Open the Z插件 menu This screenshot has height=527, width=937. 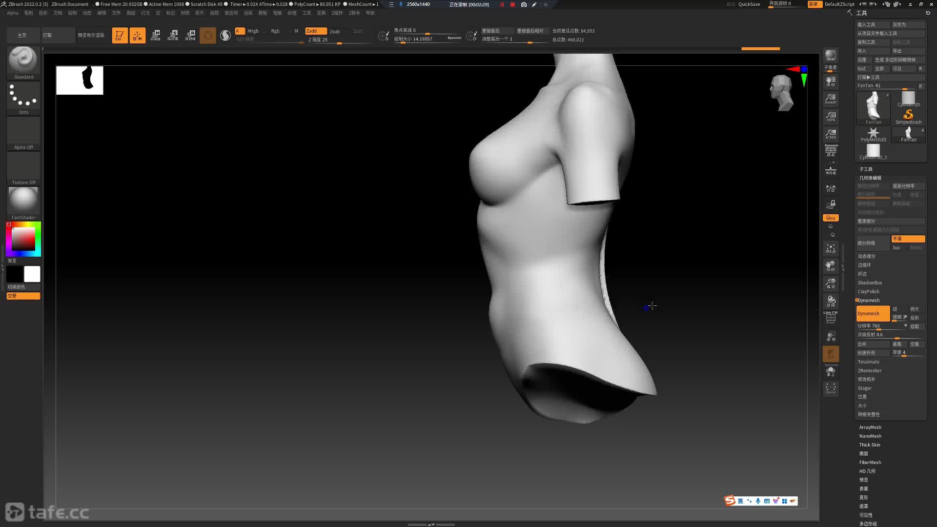tap(337, 13)
